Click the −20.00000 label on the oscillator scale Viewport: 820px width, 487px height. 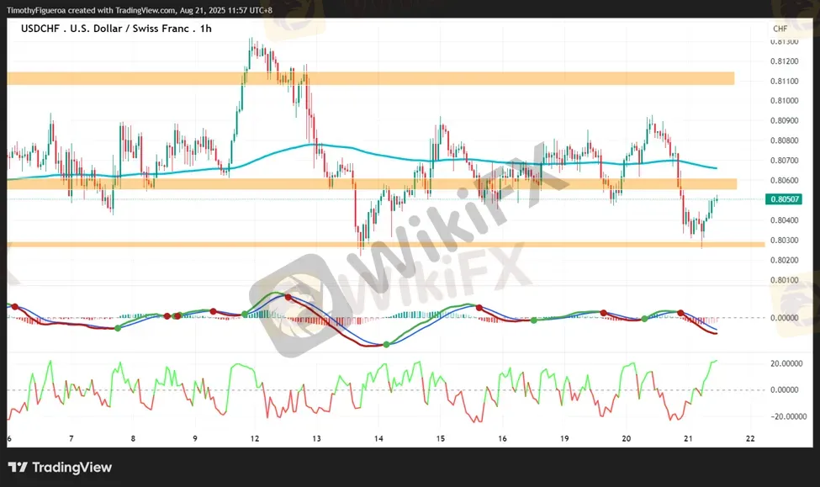point(787,416)
